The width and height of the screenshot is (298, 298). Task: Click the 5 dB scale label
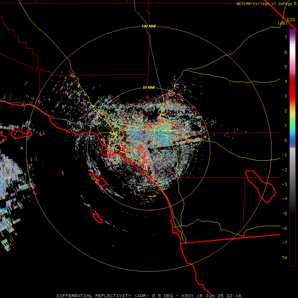coord(286,67)
